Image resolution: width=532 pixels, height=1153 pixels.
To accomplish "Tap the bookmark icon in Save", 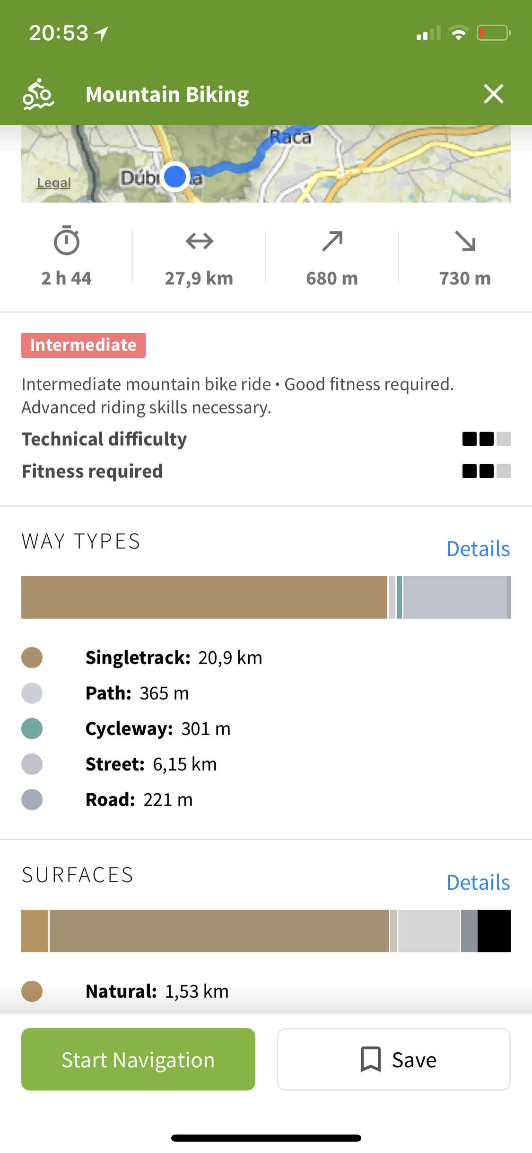I will pos(371,1059).
